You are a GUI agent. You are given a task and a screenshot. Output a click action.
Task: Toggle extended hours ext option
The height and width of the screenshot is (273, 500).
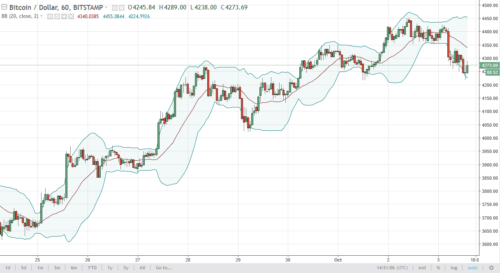click(422, 268)
